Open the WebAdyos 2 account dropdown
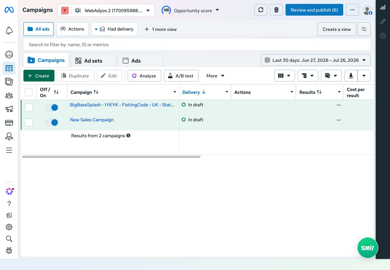 click(x=106, y=10)
